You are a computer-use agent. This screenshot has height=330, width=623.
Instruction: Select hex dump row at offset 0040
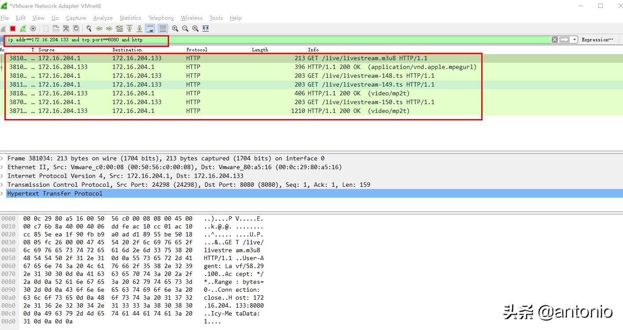[132, 250]
